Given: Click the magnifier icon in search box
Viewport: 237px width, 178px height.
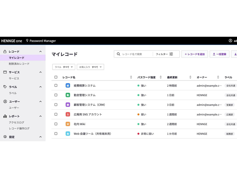Looking at the screenshot, I should (x=118, y=54).
